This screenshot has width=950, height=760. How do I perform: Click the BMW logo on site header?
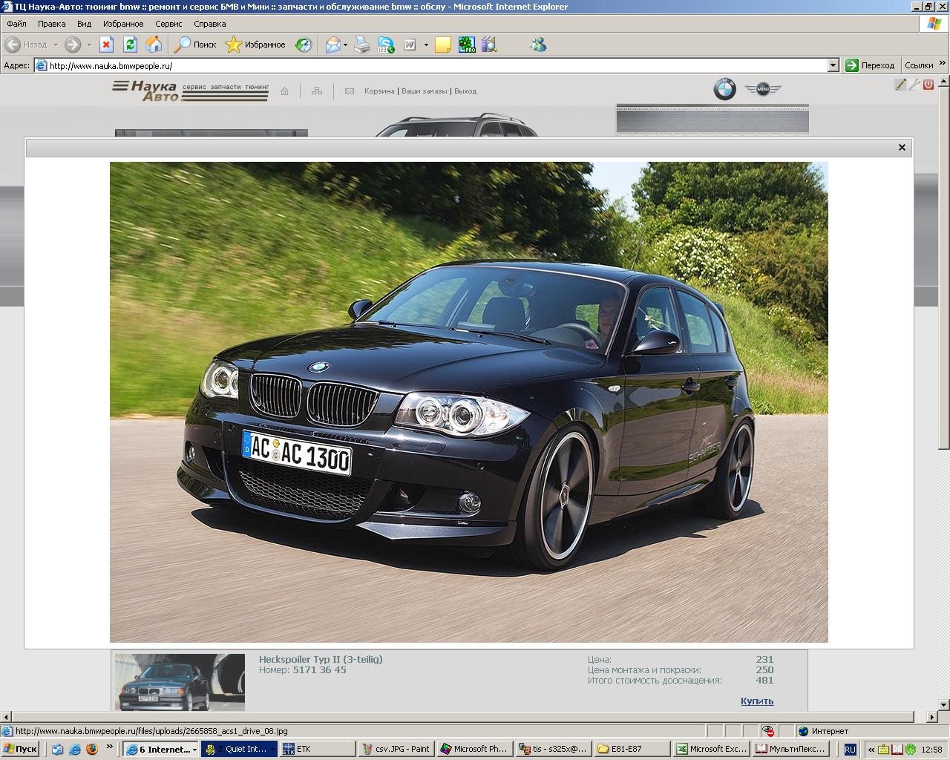(724, 89)
